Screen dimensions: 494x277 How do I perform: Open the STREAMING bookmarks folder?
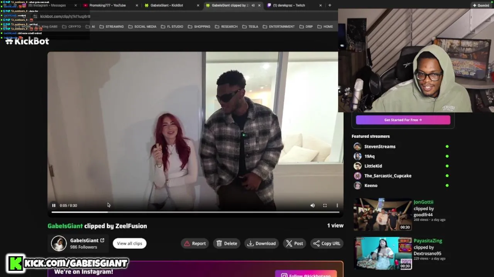(112, 27)
